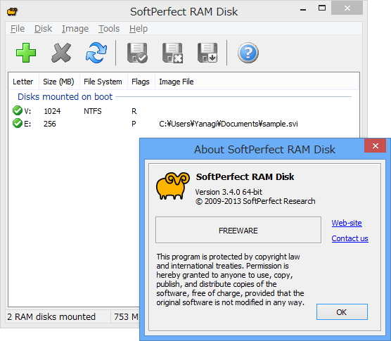The width and height of the screenshot is (391, 341).
Task: Click the floppy with checkmark Create Image icon
Action: [x=137, y=53]
